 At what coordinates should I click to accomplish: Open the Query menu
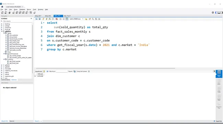16,9
